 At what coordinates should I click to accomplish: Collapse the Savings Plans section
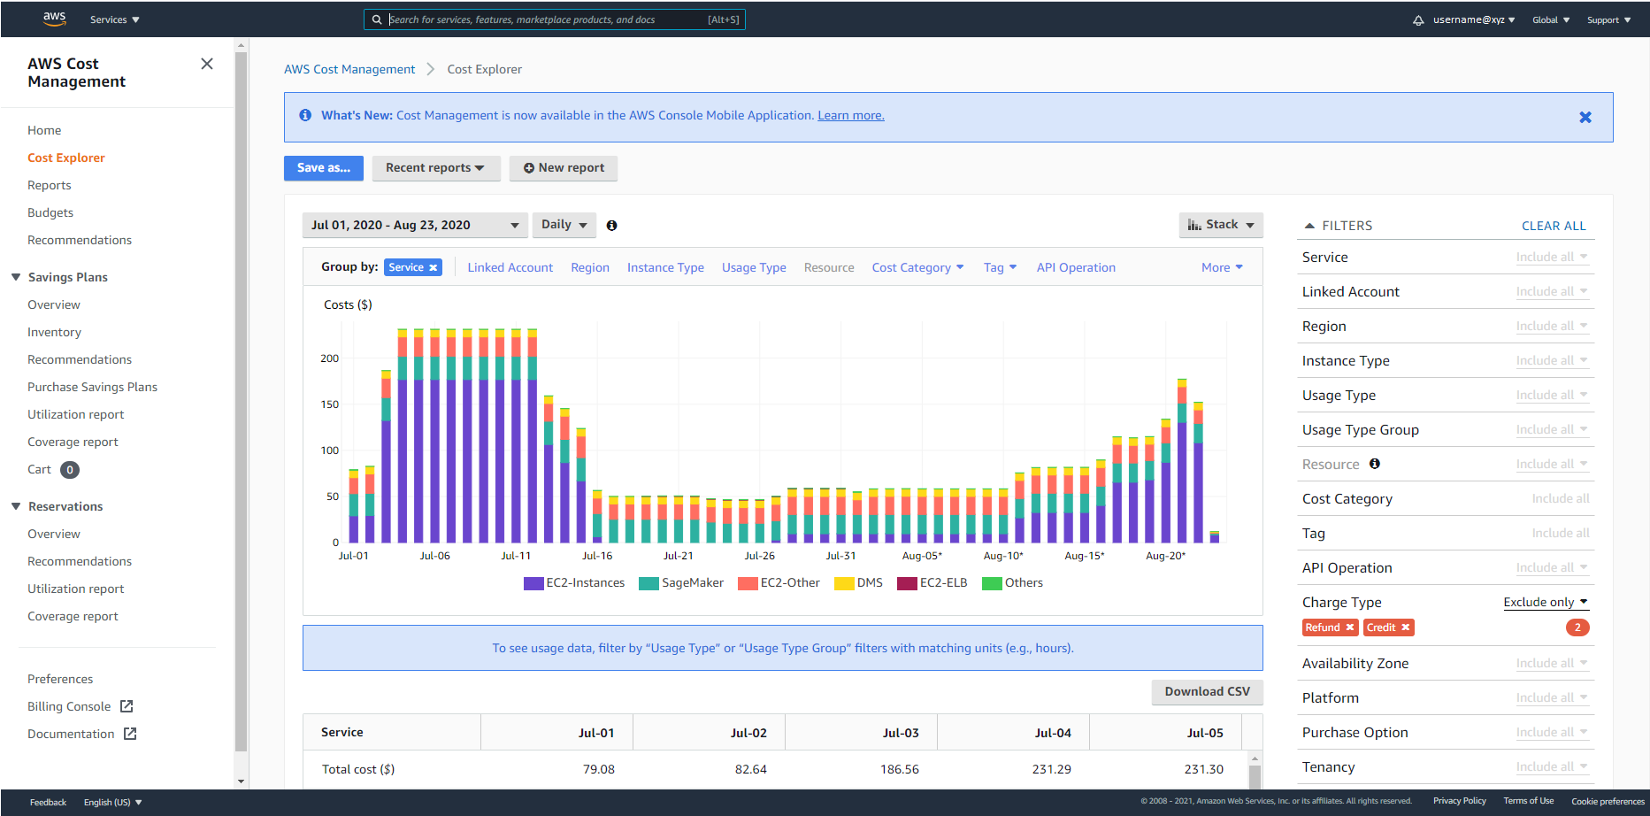16,277
